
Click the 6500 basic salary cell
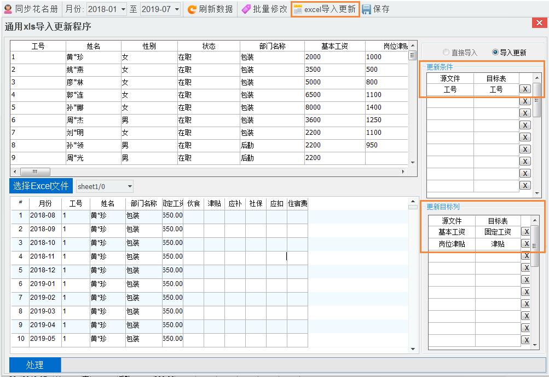335,95
